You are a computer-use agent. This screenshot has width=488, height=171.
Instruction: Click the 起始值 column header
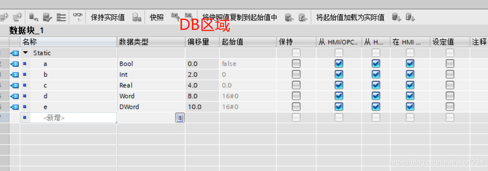[x=248, y=42]
